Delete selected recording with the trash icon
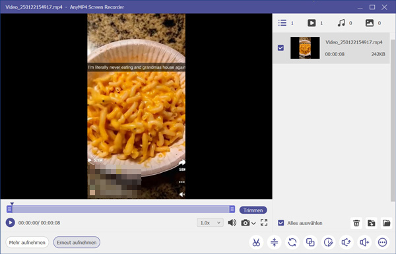The width and height of the screenshot is (396, 254). [x=356, y=223]
